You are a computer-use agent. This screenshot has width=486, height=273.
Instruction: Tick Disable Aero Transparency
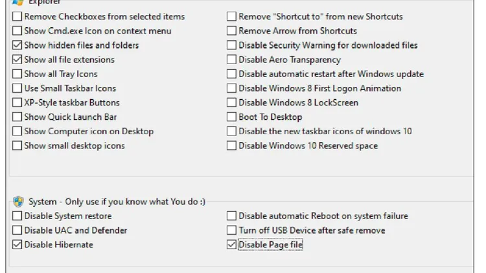(x=231, y=59)
